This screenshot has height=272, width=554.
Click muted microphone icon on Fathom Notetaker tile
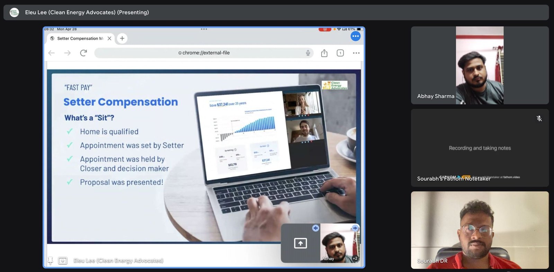[539, 119]
